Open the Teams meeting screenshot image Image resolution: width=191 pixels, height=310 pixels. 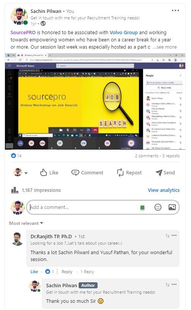pos(95,101)
